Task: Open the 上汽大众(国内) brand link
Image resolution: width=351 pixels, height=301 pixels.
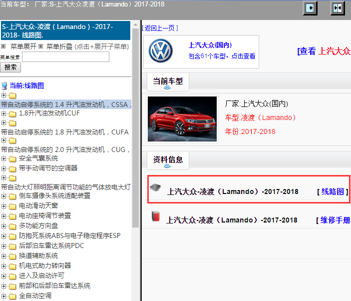Action: [210, 45]
